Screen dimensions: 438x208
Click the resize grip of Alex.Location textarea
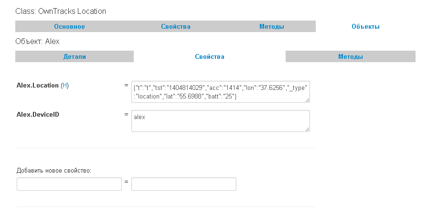[x=307, y=100]
